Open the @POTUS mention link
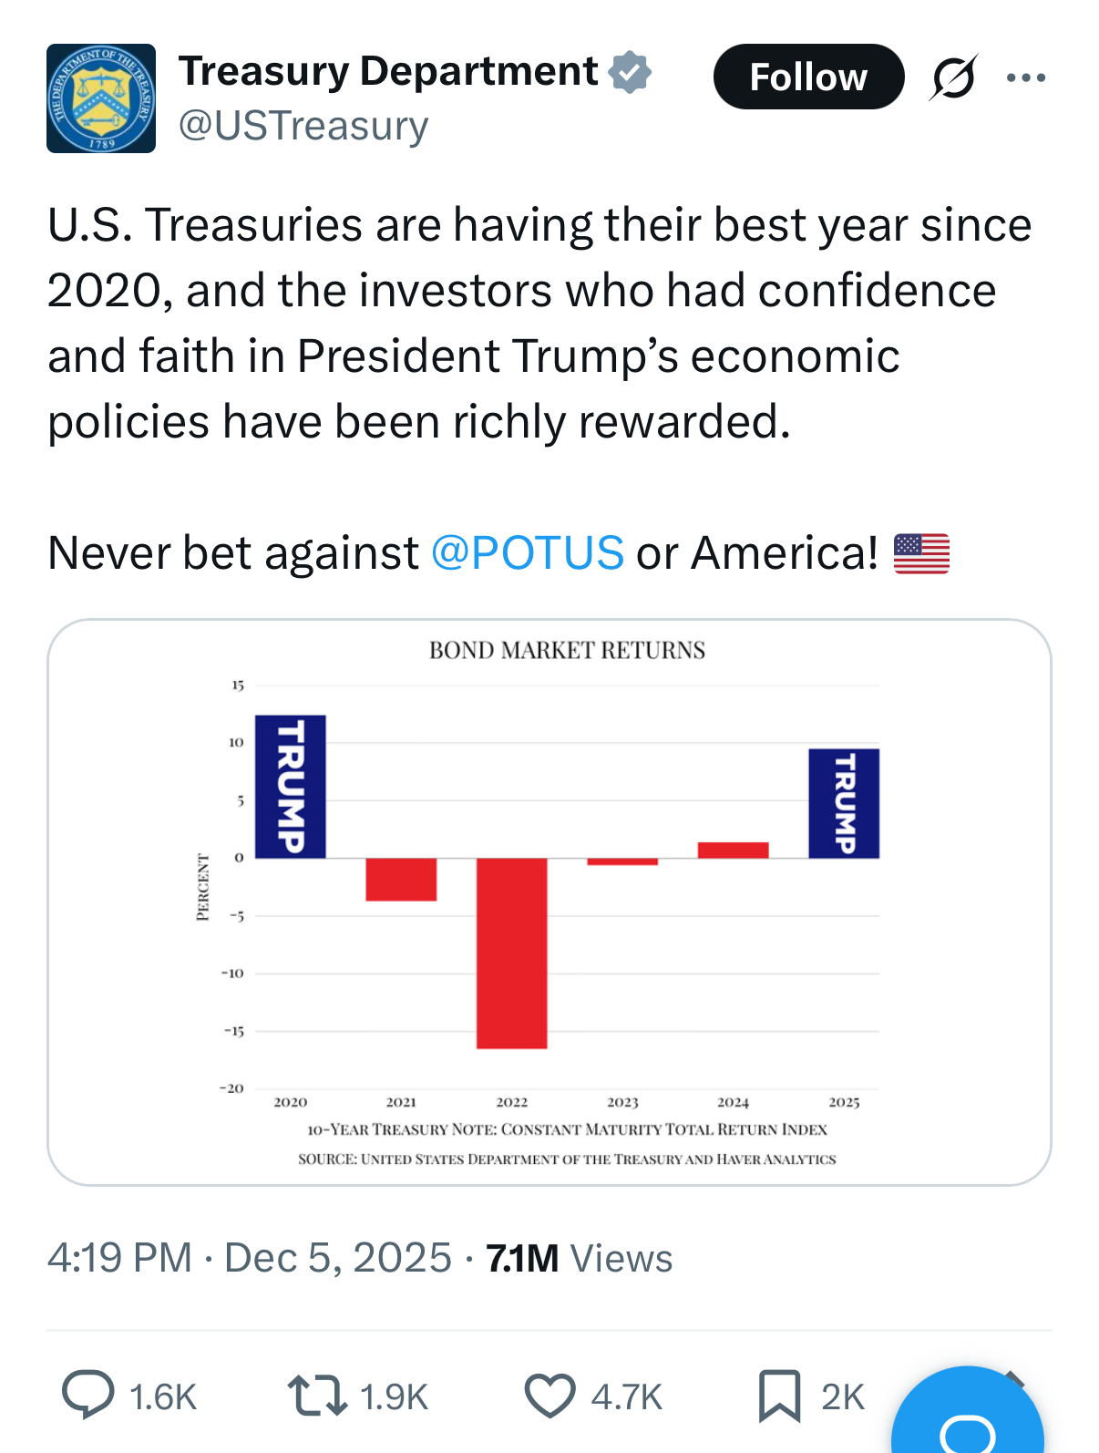The image size is (1099, 1453). [x=527, y=553]
